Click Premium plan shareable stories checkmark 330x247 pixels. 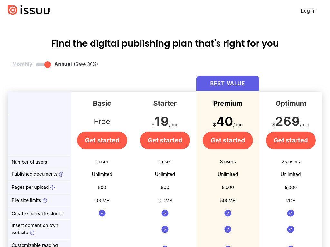pyautogui.click(x=228, y=213)
